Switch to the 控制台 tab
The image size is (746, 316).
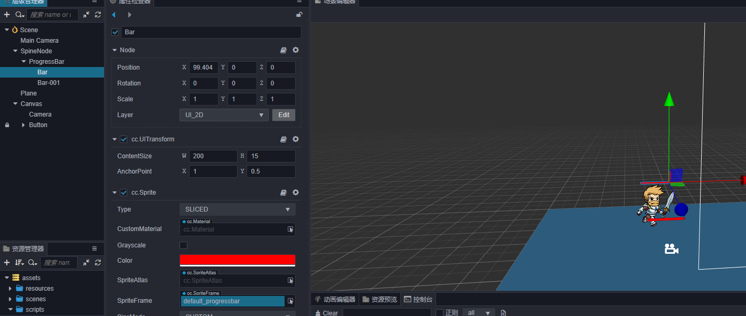click(x=418, y=299)
